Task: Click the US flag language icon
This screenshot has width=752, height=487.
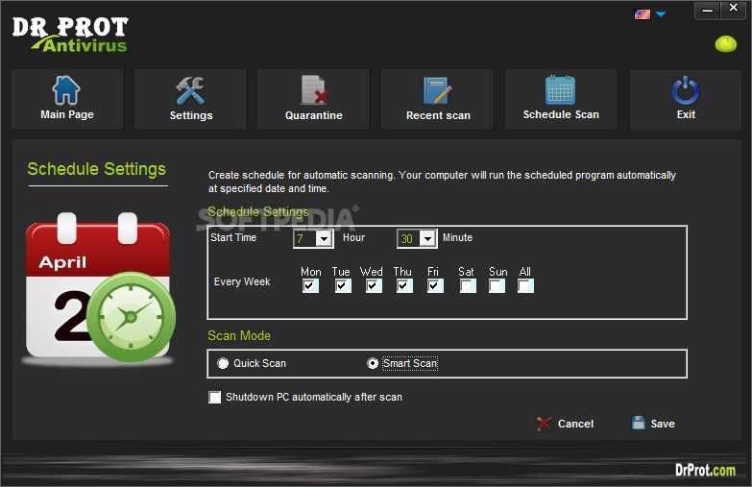Action: (x=643, y=14)
